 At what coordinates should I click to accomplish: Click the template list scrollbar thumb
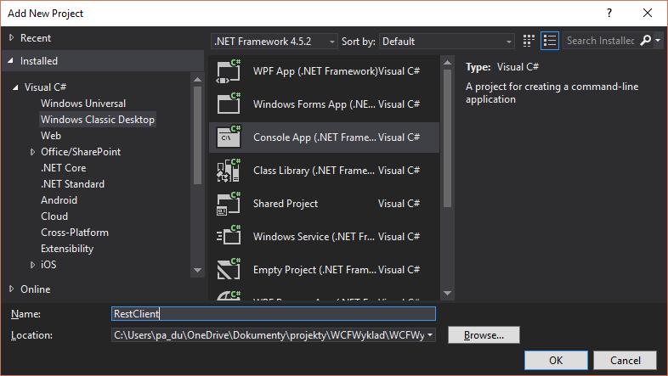[447, 138]
